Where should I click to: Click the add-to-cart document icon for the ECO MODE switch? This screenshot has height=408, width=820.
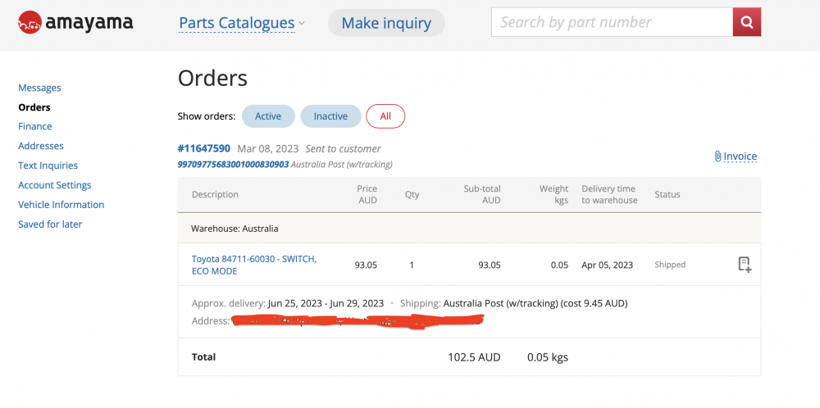click(745, 265)
